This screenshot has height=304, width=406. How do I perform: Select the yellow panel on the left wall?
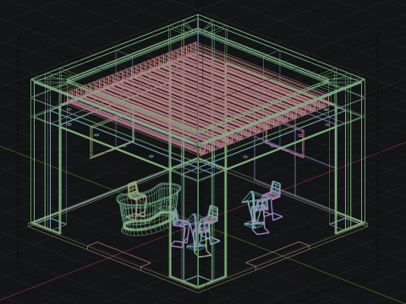coord(112,138)
